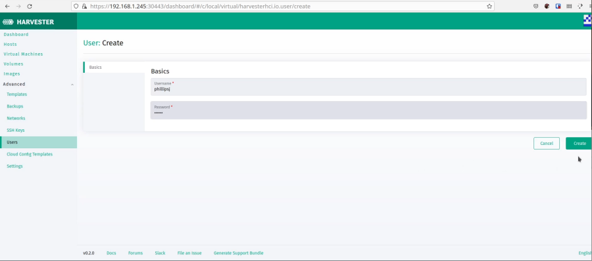Image resolution: width=592 pixels, height=261 pixels.
Task: Open Virtual Machines section
Action: pyautogui.click(x=23, y=54)
